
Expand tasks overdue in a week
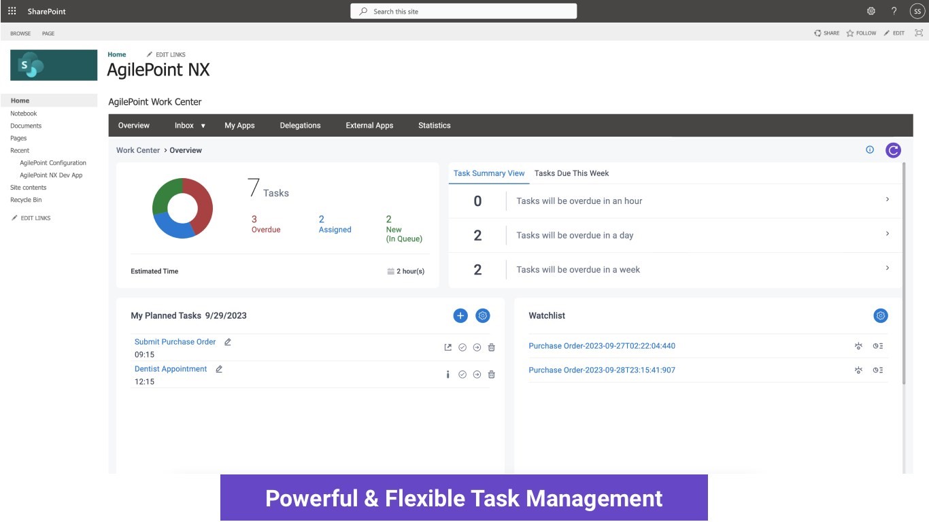pos(888,268)
